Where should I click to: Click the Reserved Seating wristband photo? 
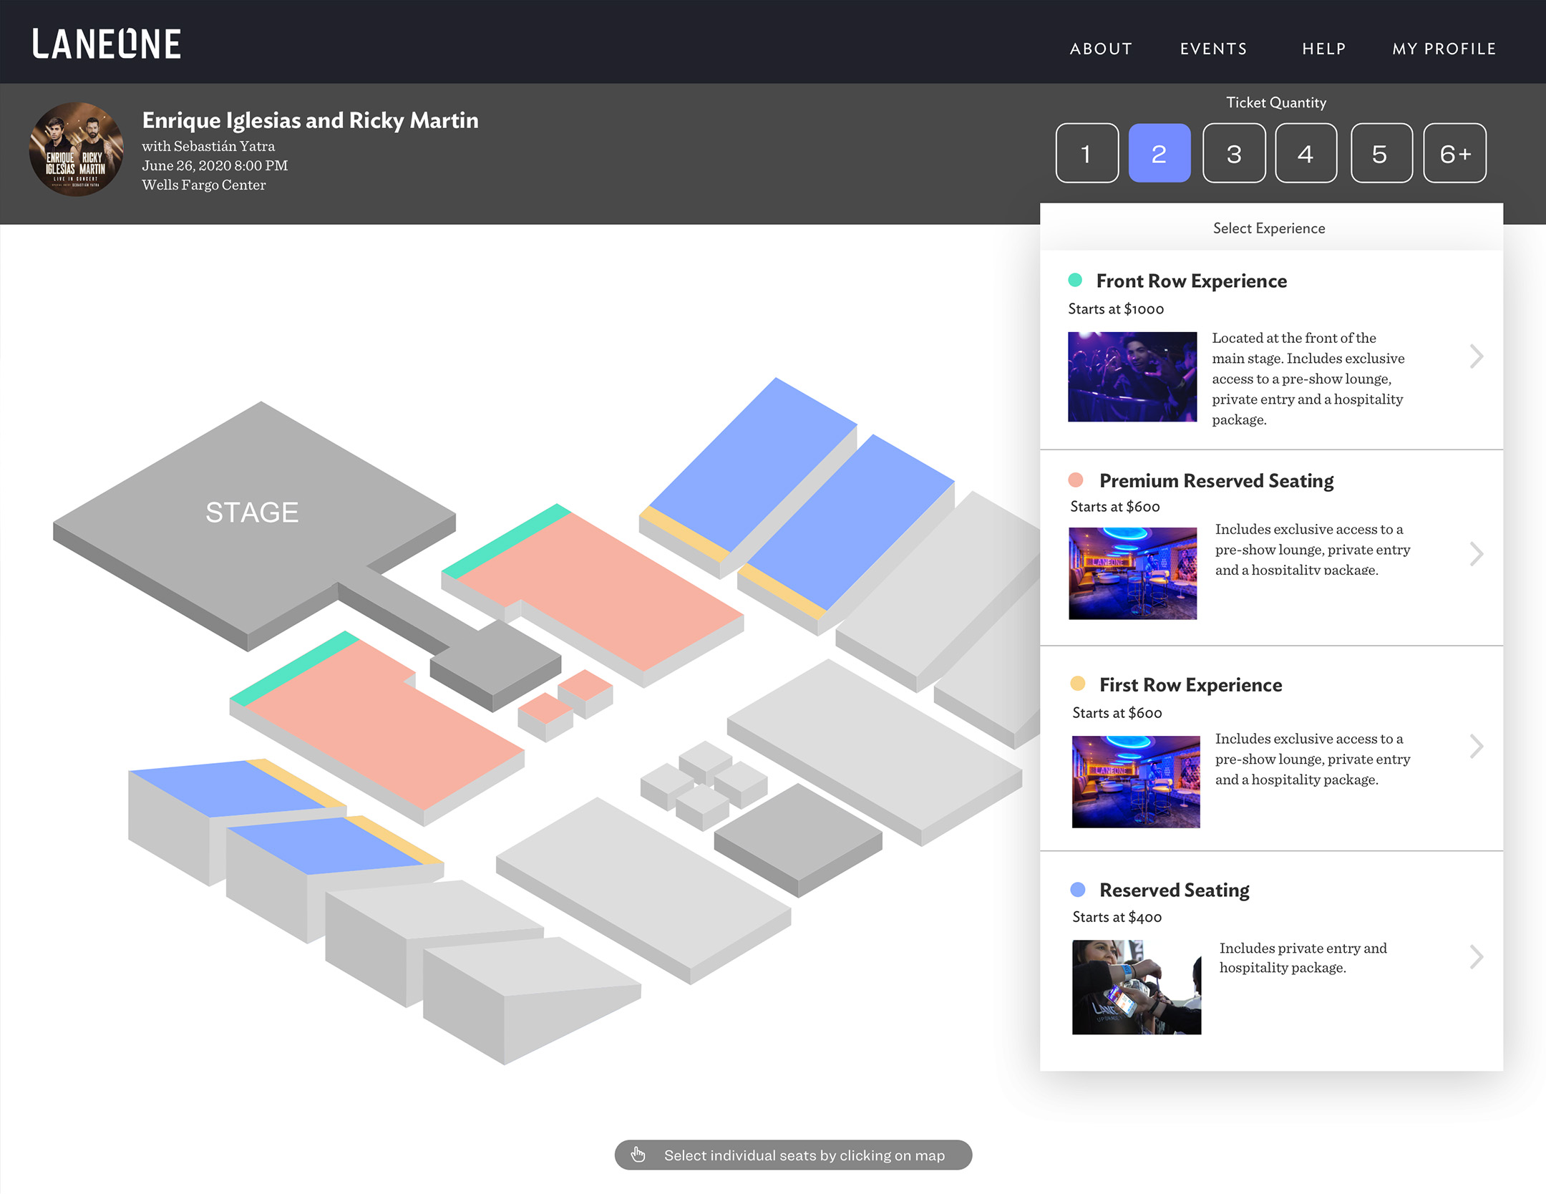click(1136, 986)
